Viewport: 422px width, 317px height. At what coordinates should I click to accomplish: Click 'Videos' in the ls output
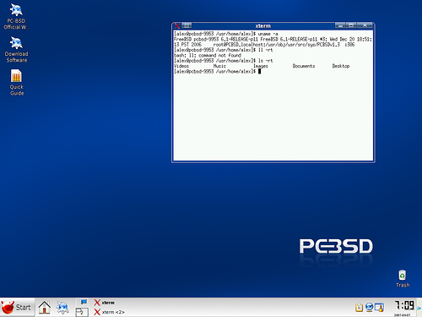coord(181,66)
